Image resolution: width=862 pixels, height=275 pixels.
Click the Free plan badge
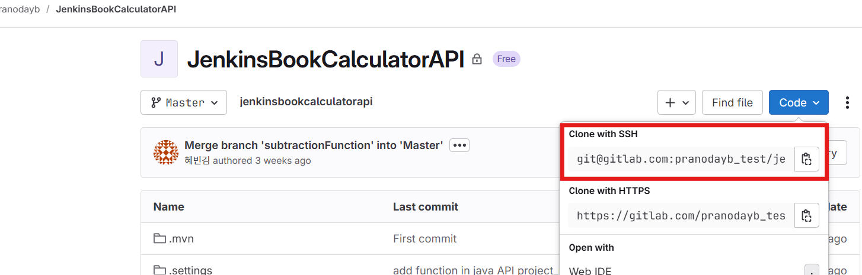point(506,59)
